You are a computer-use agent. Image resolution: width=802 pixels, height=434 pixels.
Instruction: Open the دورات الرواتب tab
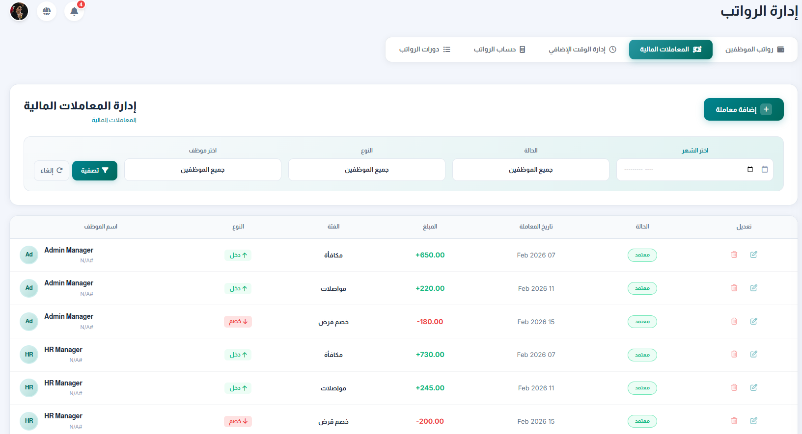click(x=425, y=50)
